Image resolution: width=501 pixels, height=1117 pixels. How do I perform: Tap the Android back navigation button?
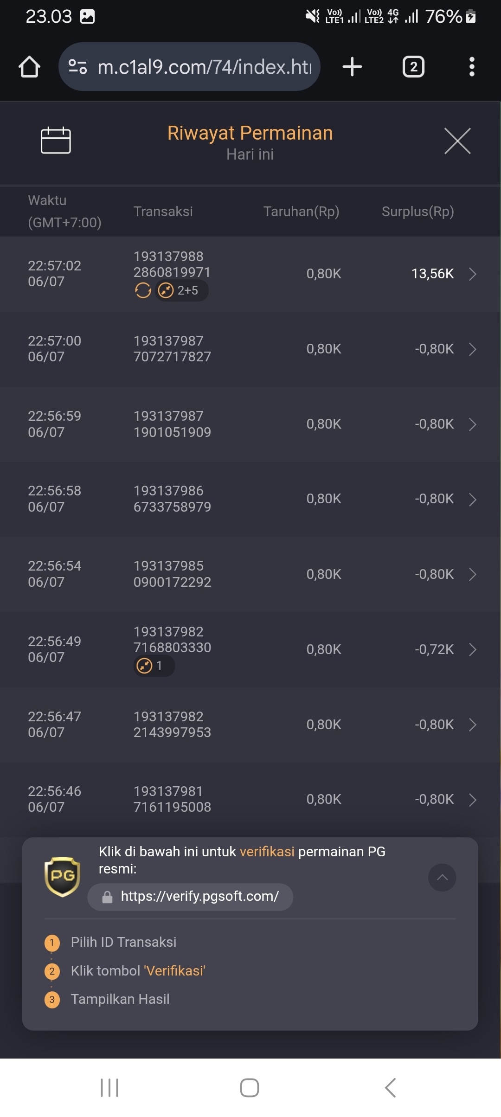click(x=391, y=1087)
